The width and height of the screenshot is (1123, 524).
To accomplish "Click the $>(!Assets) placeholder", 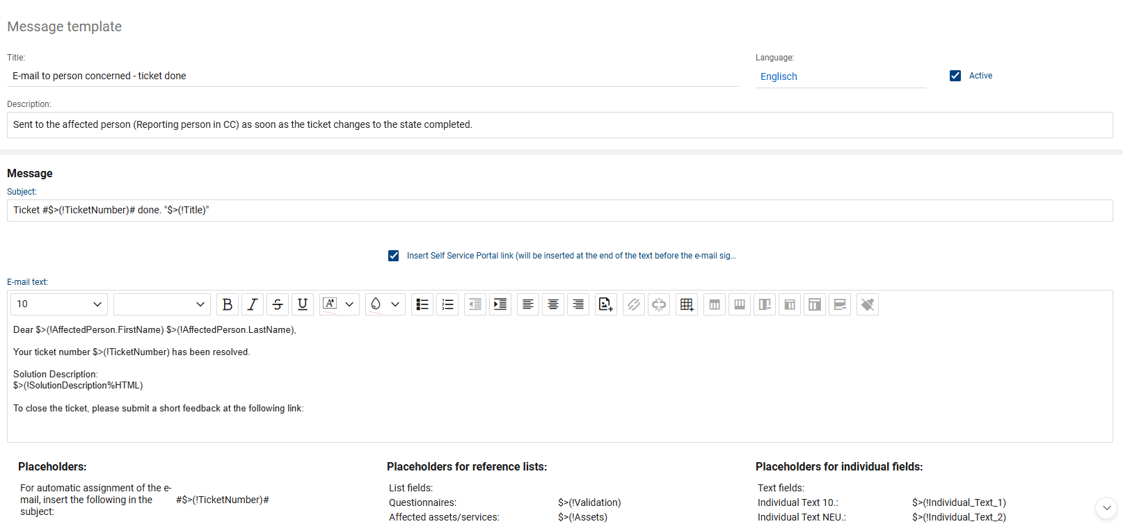I will pyautogui.click(x=582, y=517).
